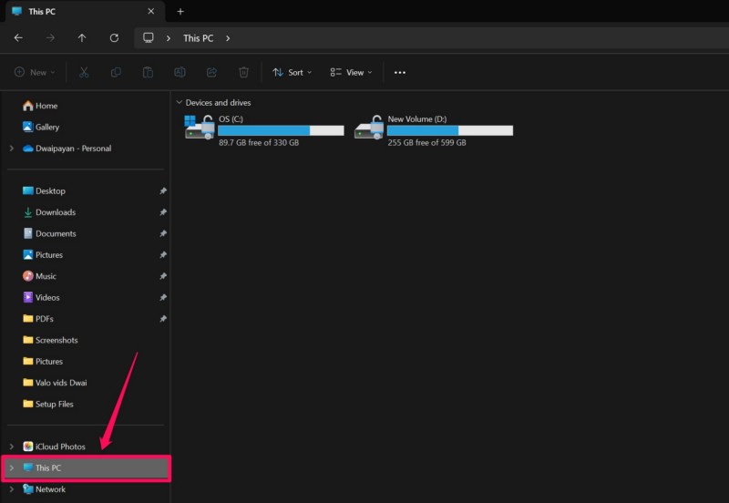Screen dimensions: 729x503
Task: Open a new tab with plus button
Action: pyautogui.click(x=180, y=12)
